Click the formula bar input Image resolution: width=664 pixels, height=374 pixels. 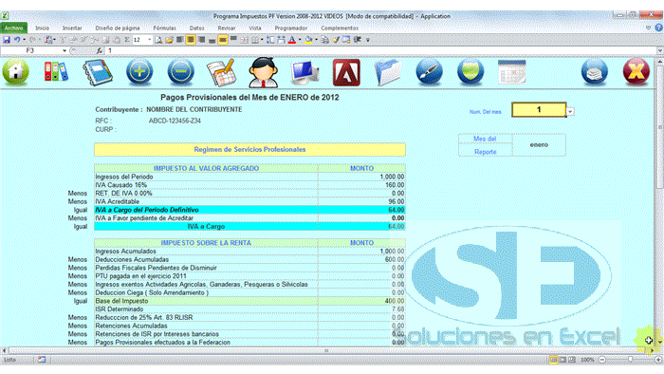coord(381,51)
